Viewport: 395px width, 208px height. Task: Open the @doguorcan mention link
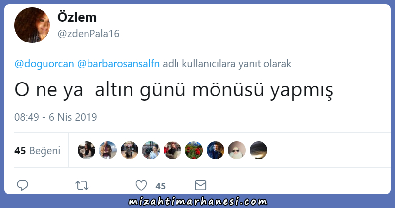click(x=44, y=64)
